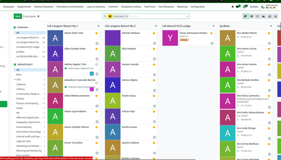Open the Administrator user menu
This screenshot has height=160, width=281.
[x=270, y=7]
